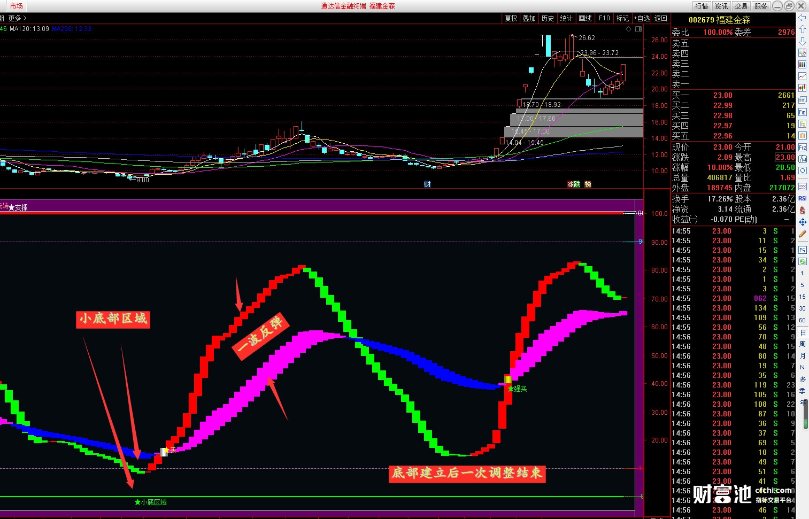Image resolution: width=809 pixels, height=519 pixels.
Task: Click the Fi0 info icon in sidebar
Action: (802, 112)
